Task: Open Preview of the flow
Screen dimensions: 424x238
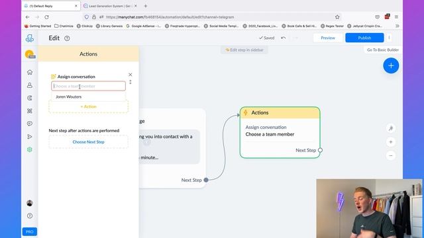Action: (x=328, y=38)
